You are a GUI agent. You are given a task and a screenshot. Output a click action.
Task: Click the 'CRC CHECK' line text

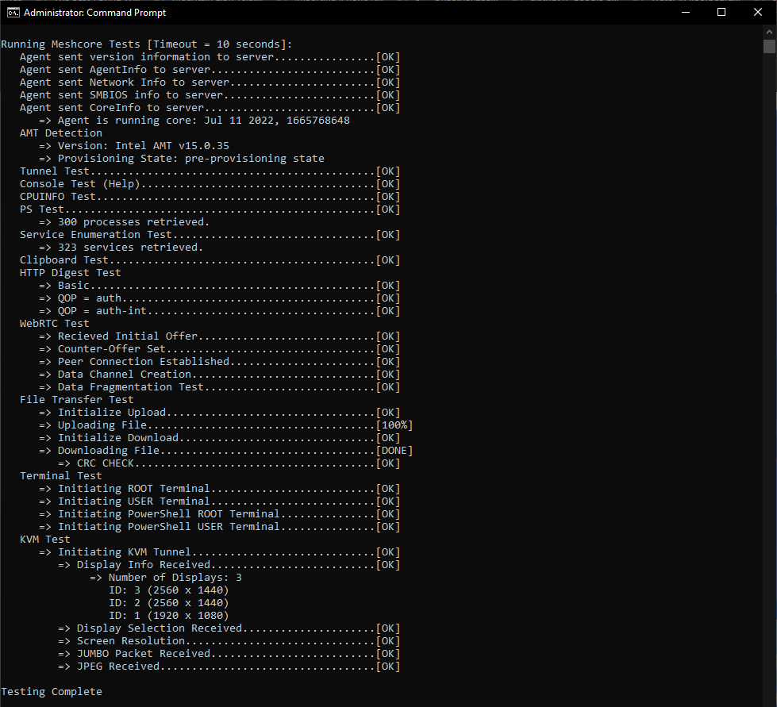pos(106,463)
